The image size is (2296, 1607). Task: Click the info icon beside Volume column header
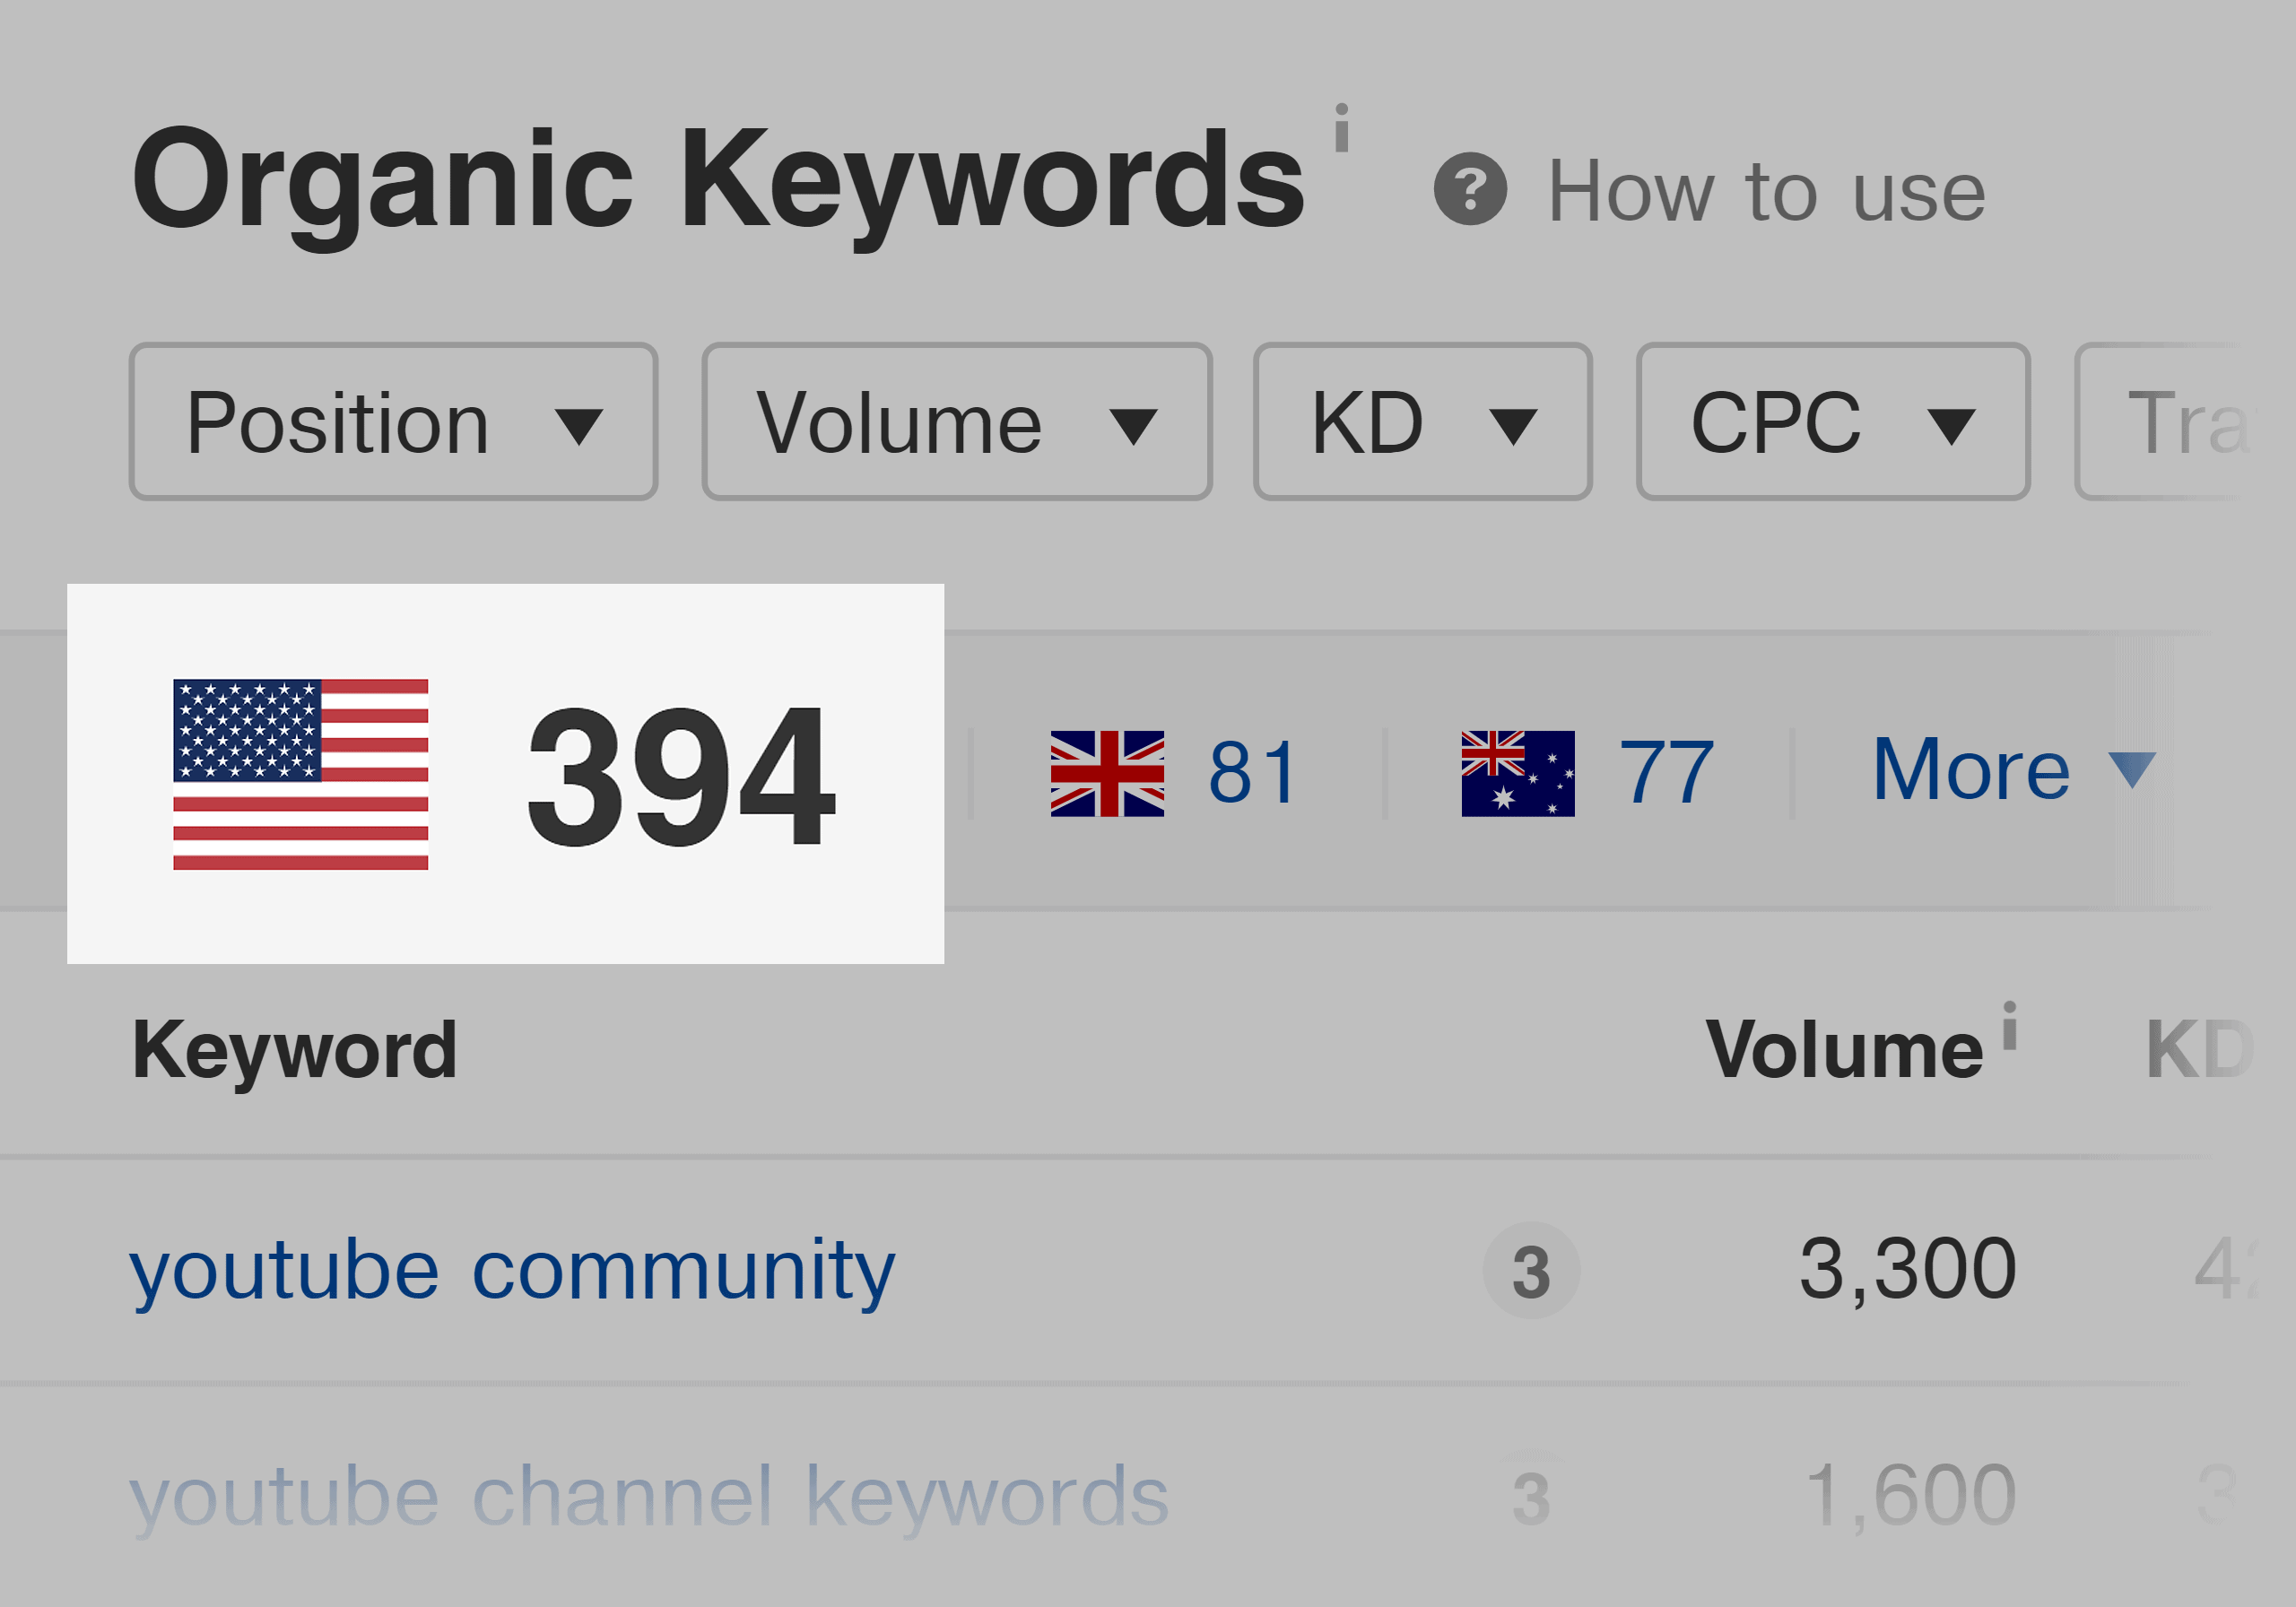tap(2009, 1025)
